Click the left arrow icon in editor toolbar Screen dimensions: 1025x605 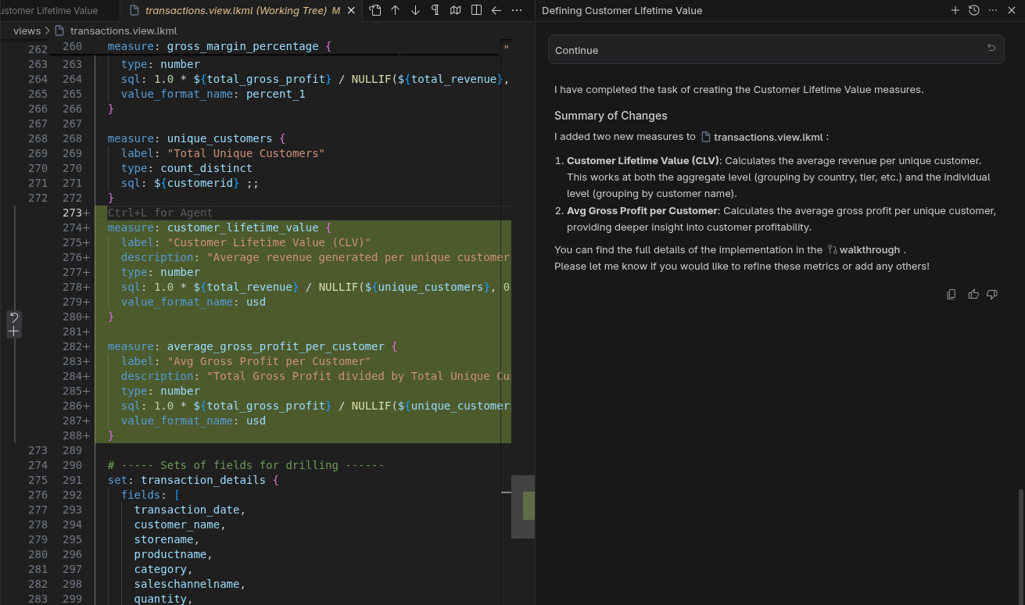click(496, 10)
